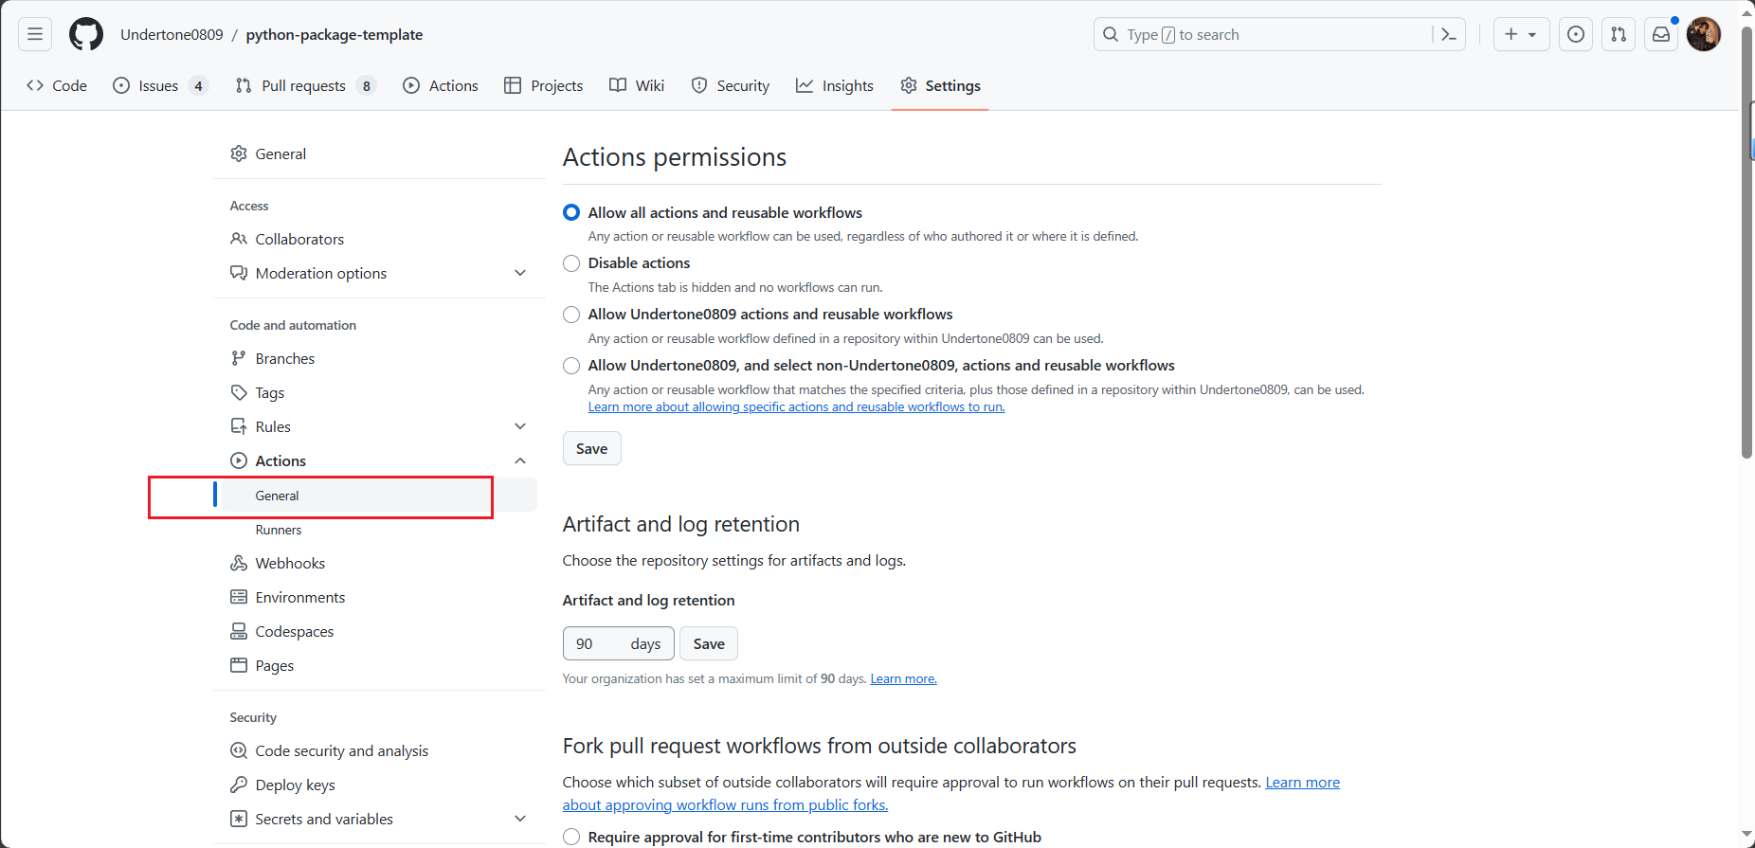1755x848 pixels.
Task: Select Allow Undertone0809 actions and reusable workflows
Action: click(571, 315)
